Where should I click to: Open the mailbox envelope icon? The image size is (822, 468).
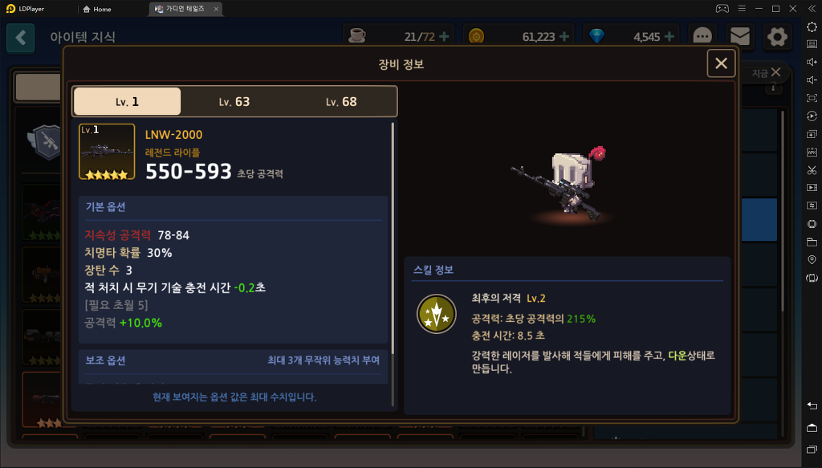click(739, 37)
